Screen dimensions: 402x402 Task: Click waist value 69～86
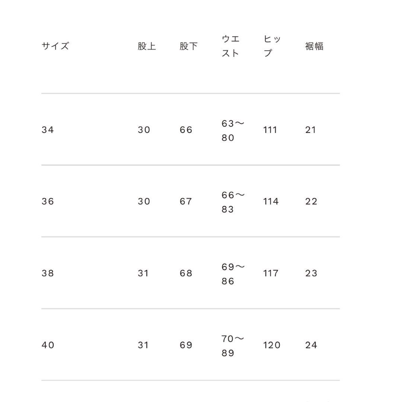233,274
